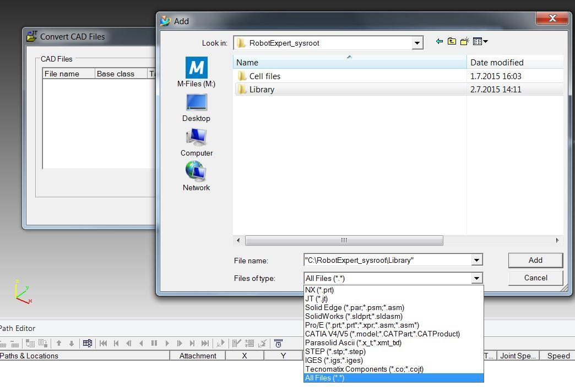Select STEP (*.stp;*.step) file type
This screenshot has width=575, height=387.
point(393,351)
